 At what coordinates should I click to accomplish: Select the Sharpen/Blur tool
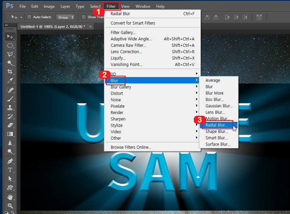(10, 143)
